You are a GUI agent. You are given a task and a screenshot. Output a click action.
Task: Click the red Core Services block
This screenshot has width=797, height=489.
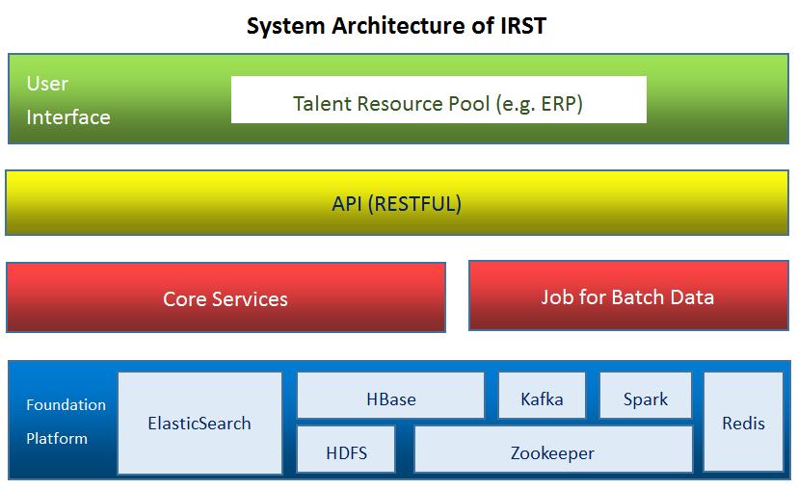click(x=226, y=298)
